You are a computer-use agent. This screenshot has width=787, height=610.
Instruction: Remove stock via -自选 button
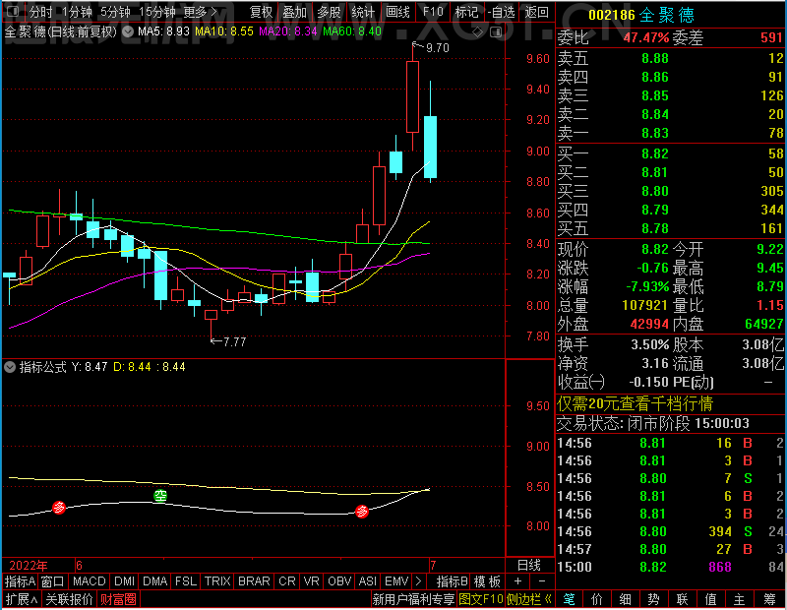(x=501, y=12)
